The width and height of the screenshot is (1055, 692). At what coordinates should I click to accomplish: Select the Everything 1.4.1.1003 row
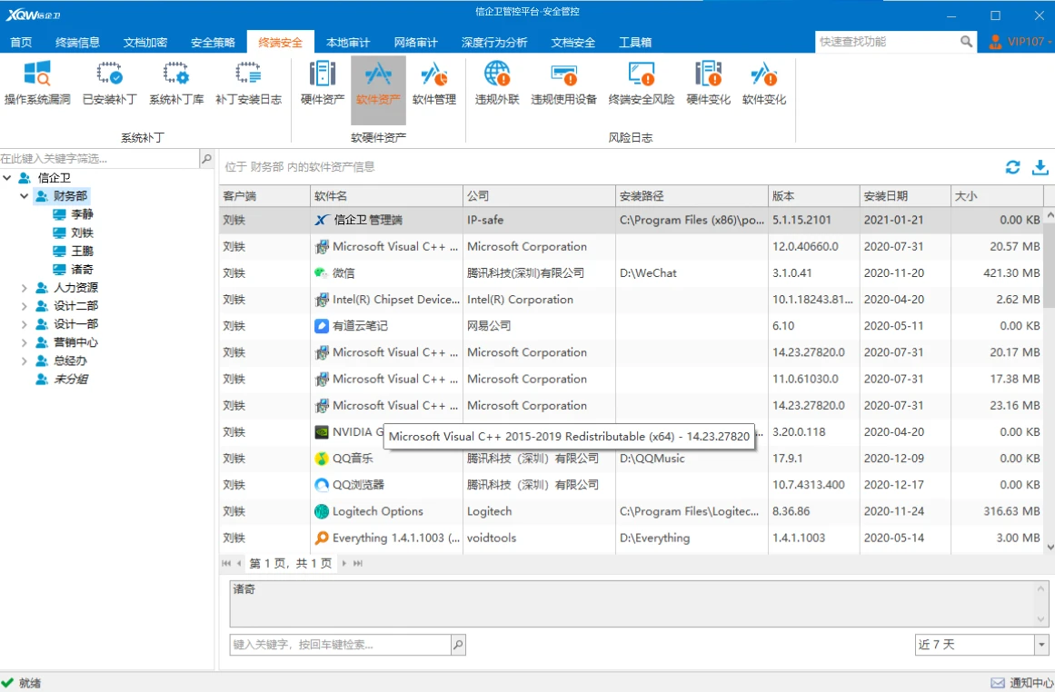click(x=632, y=538)
